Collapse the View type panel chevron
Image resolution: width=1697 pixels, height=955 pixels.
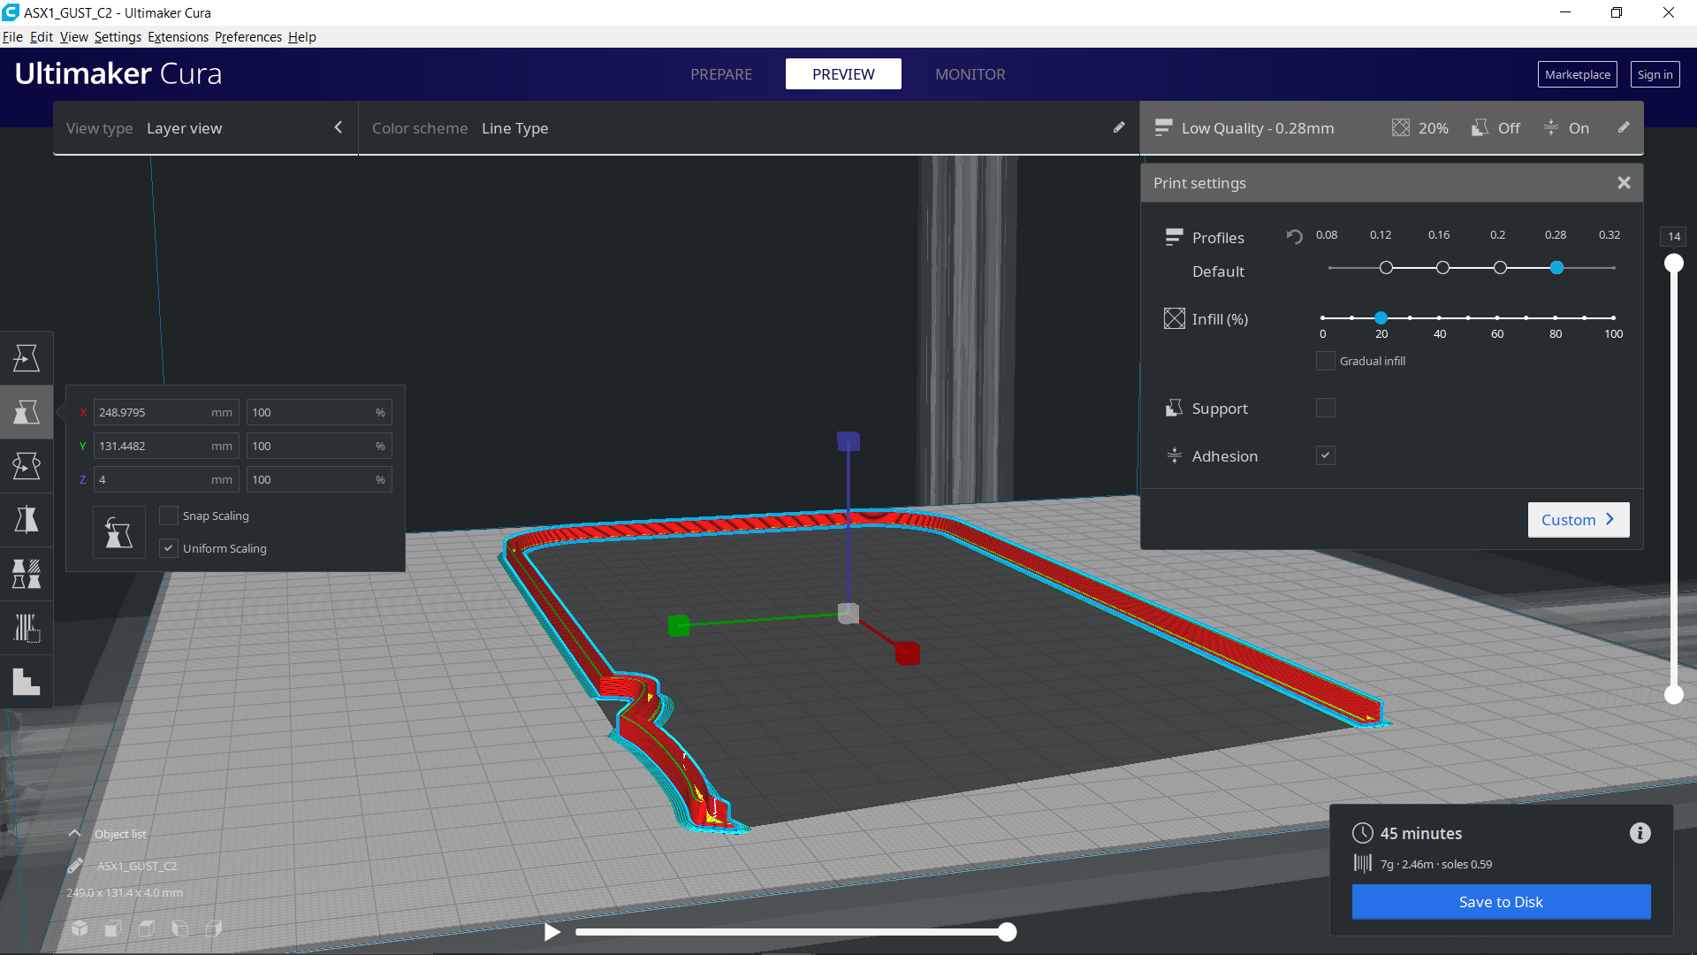(338, 128)
